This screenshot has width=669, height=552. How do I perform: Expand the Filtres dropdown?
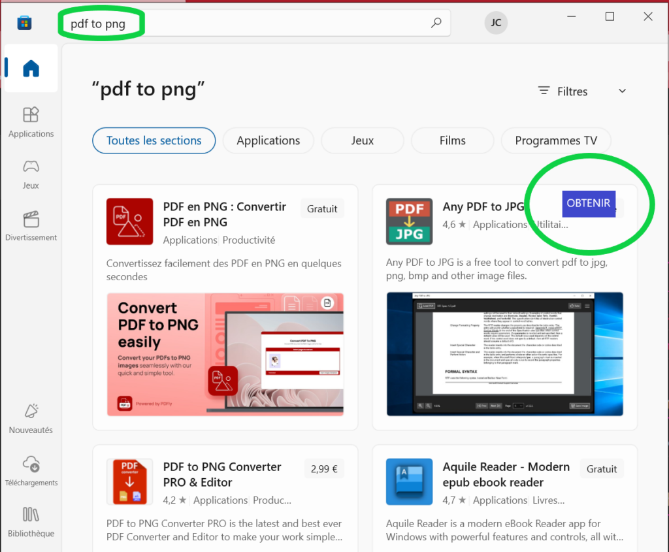pyautogui.click(x=581, y=91)
